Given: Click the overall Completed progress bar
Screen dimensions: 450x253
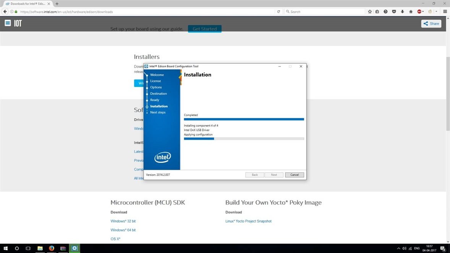Looking at the screenshot, I should click(x=244, y=119).
